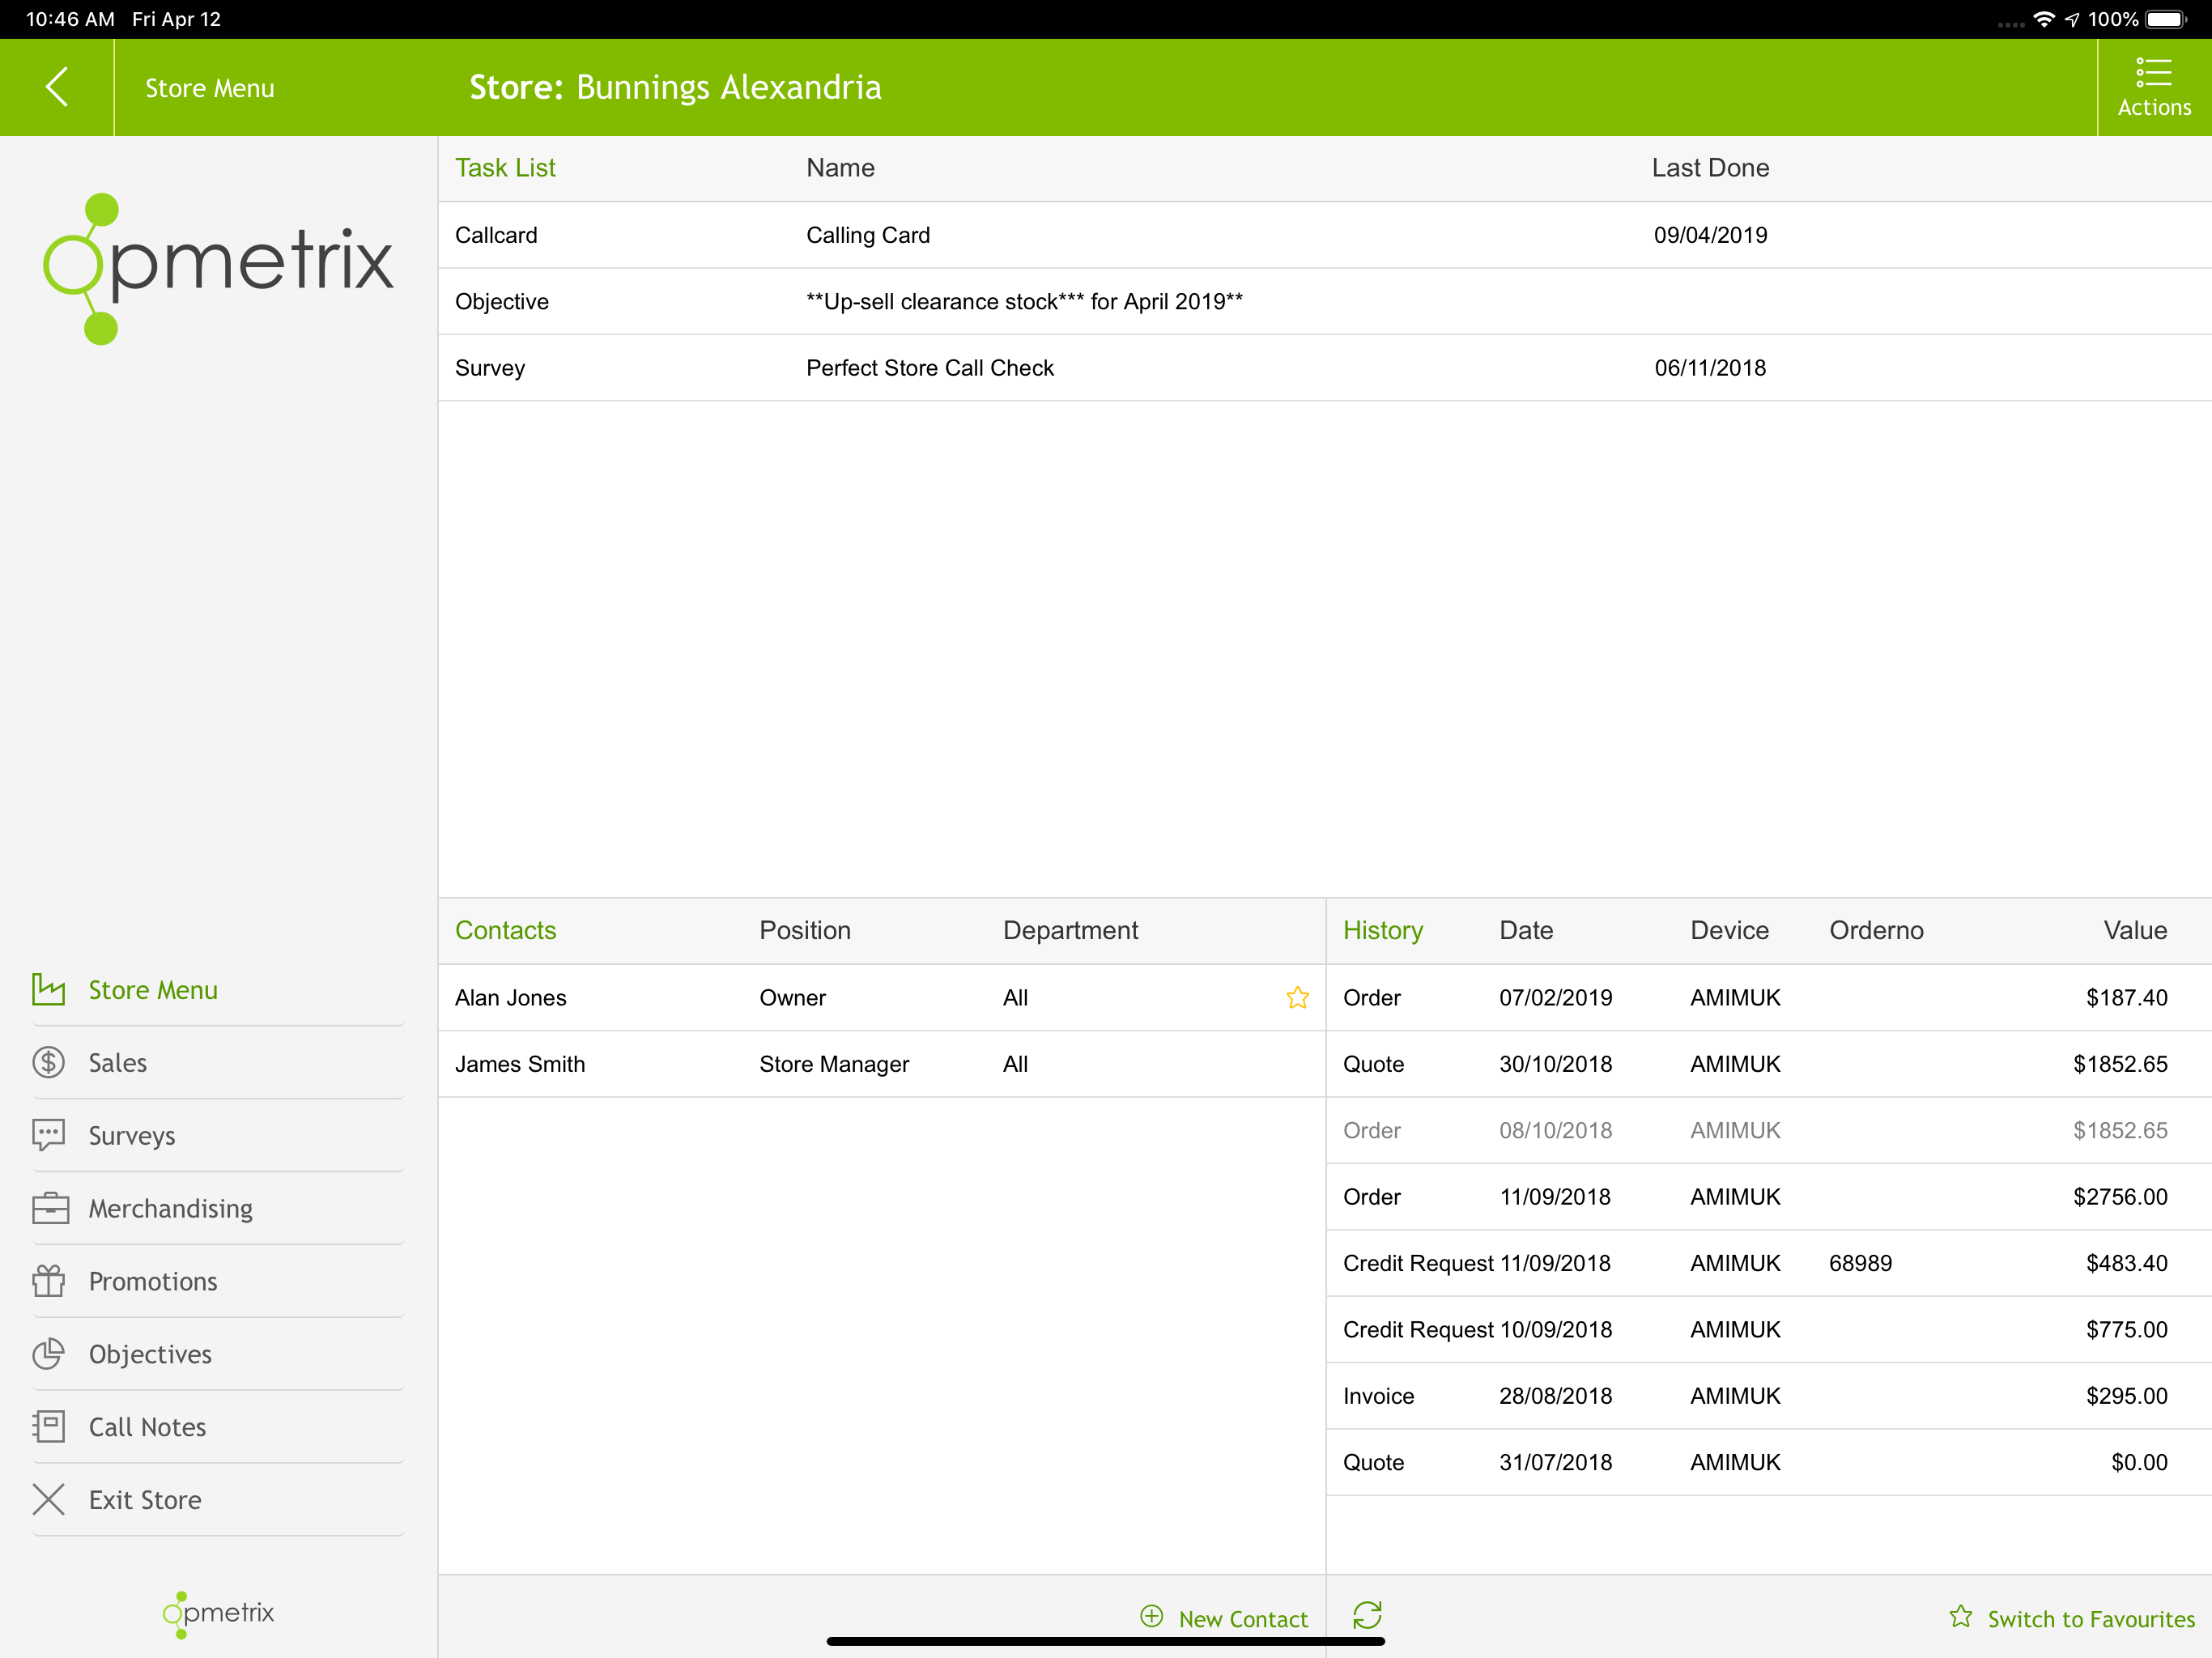The width and height of the screenshot is (2212, 1658).
Task: Click the Contacts heading
Action: tap(505, 930)
